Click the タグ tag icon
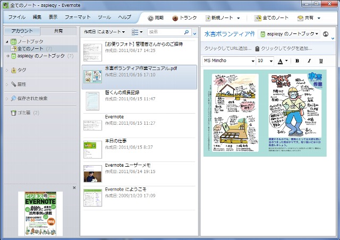The width and height of the screenshot is (340, 240). pyautogui.click(x=14, y=70)
